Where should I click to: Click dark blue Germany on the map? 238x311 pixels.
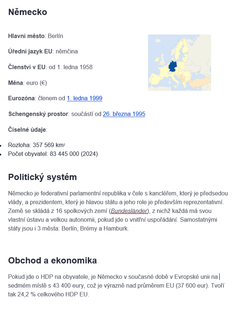172,68
